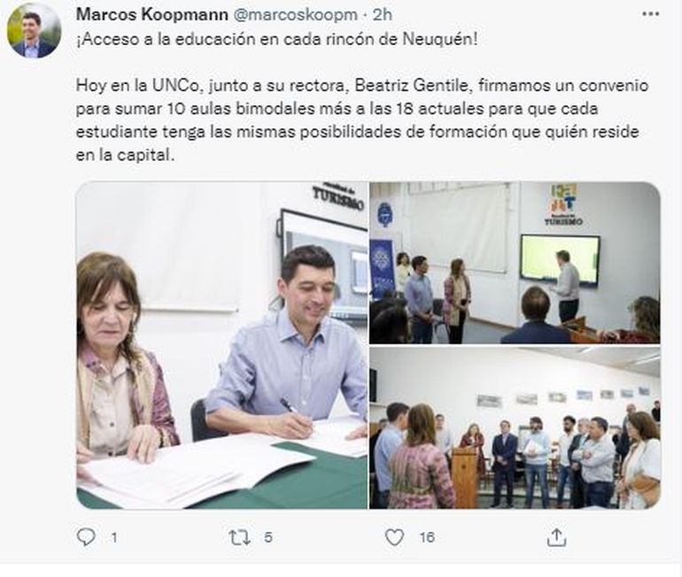This screenshot has height=577, width=682.
Task: Like the tweet with heart icon
Action: click(394, 537)
